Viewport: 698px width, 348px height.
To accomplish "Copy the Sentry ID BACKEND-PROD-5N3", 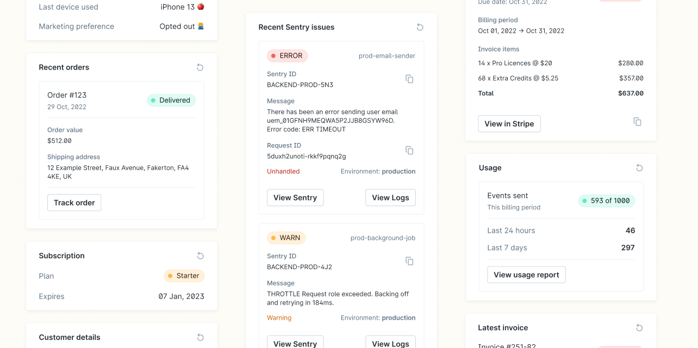I will (x=409, y=79).
